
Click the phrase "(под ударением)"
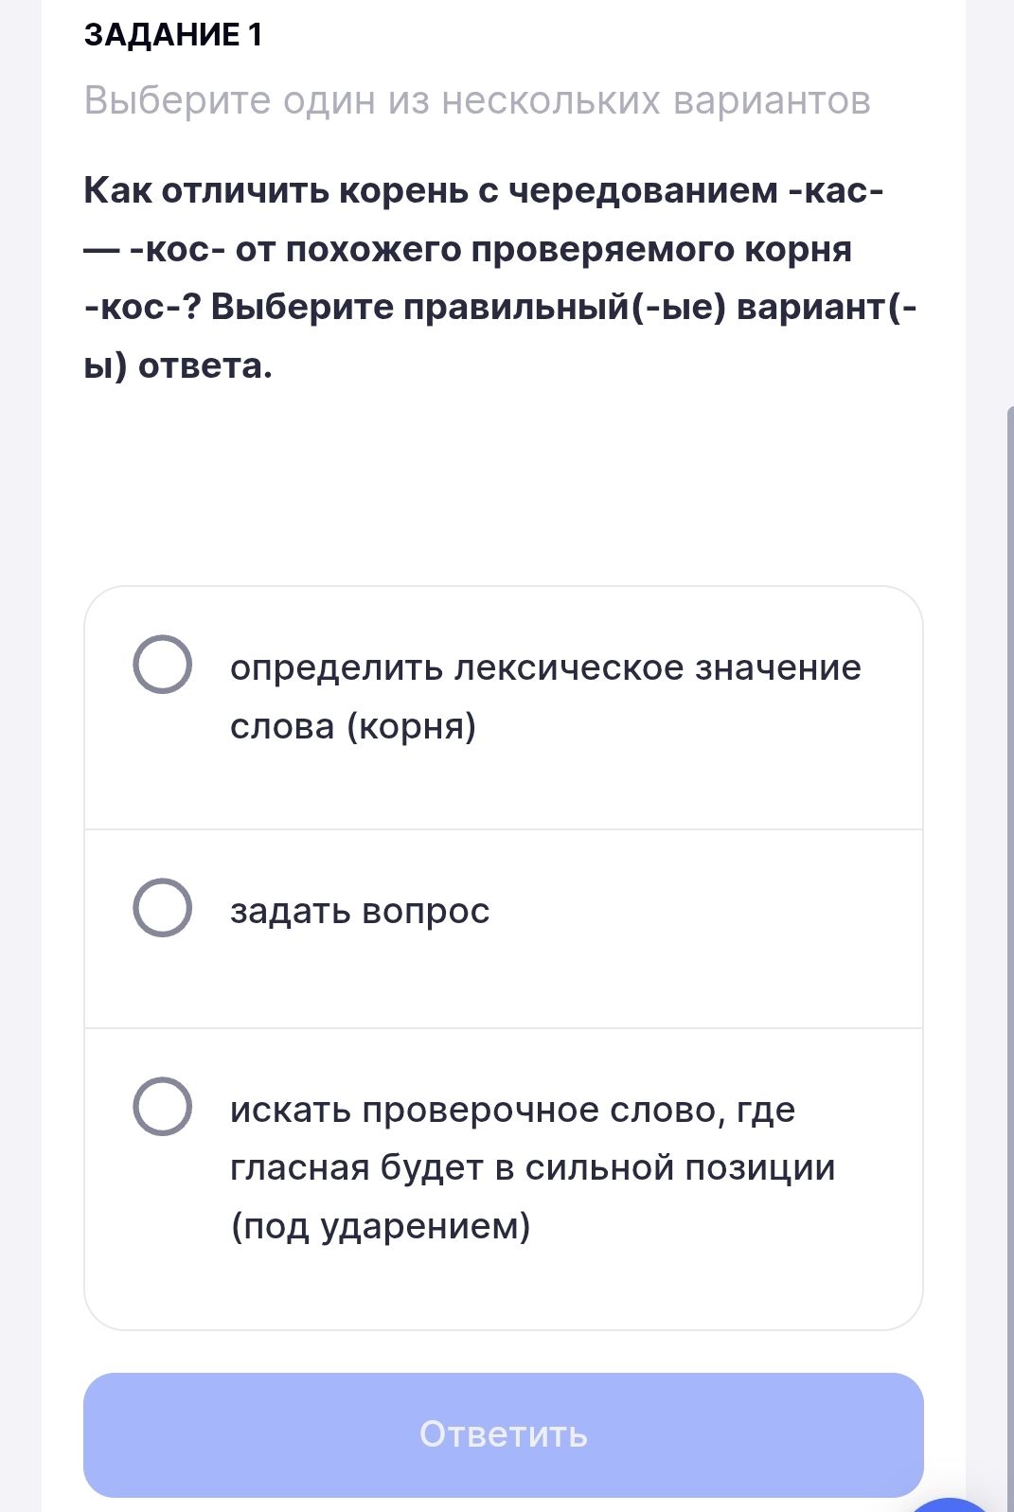point(381,1226)
